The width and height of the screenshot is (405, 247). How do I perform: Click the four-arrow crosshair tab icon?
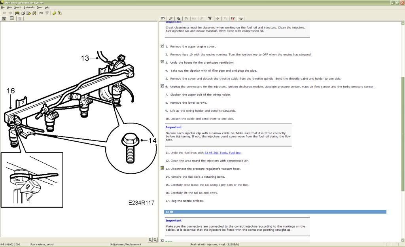(217, 18)
